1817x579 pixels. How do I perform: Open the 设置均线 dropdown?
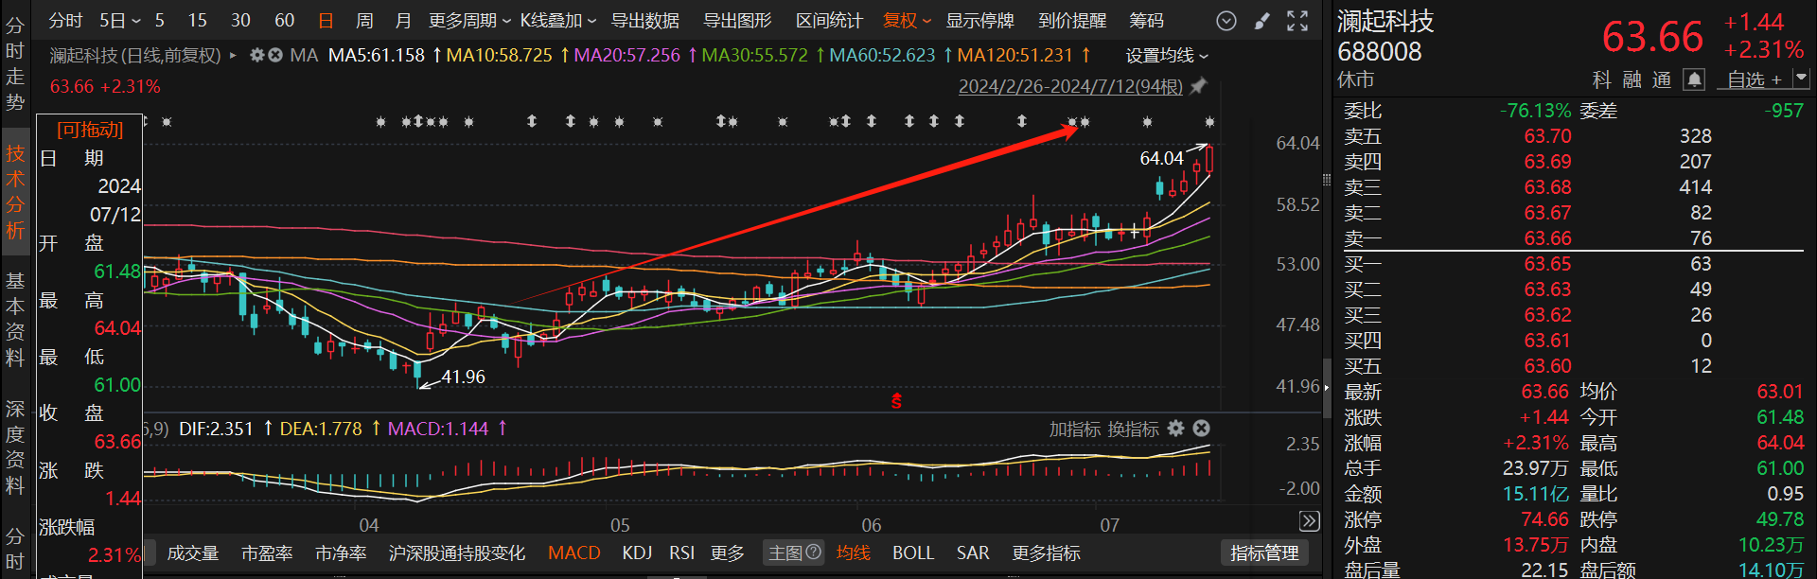[x=1167, y=56]
